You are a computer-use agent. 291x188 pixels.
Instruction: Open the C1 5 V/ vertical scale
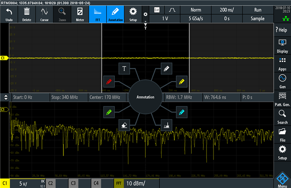[28, 183]
